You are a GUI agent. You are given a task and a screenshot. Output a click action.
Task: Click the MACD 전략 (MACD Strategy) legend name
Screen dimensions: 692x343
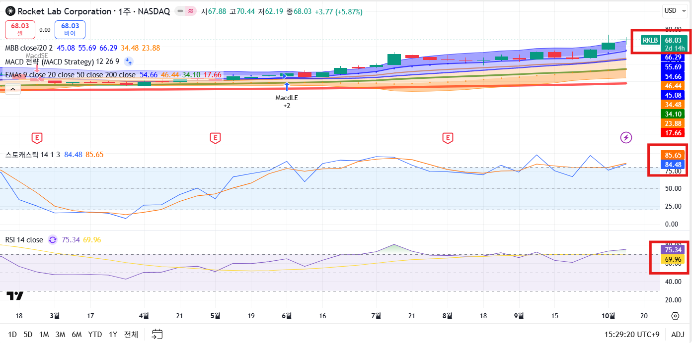(50, 61)
